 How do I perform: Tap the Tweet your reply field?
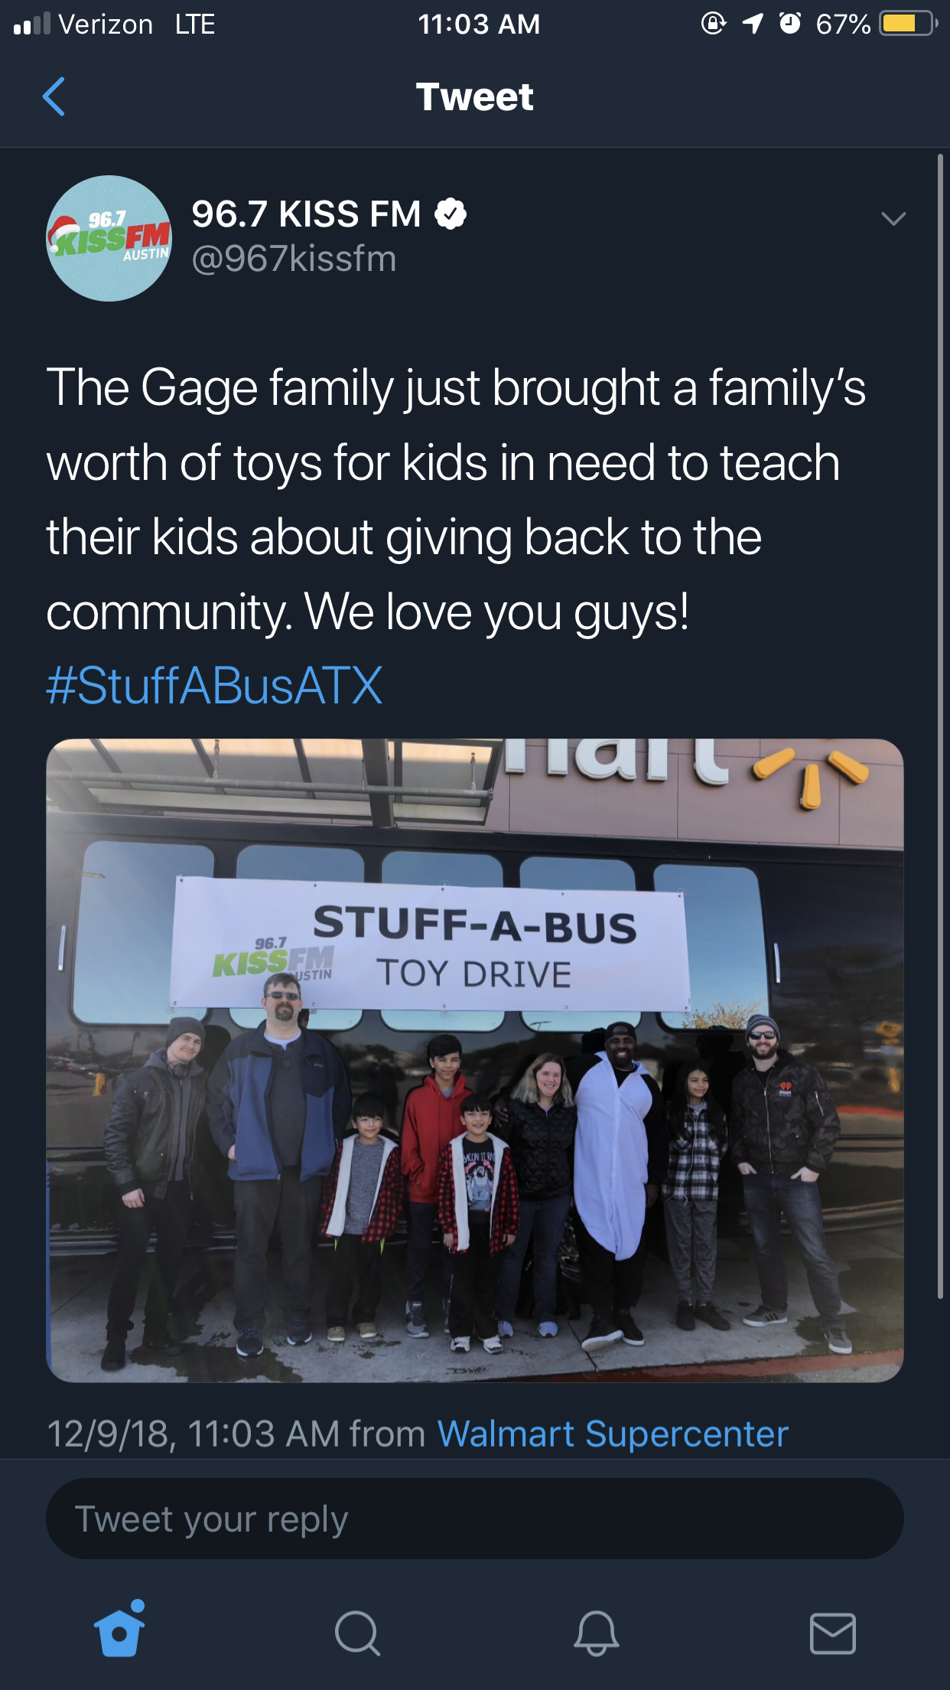[x=475, y=1519]
